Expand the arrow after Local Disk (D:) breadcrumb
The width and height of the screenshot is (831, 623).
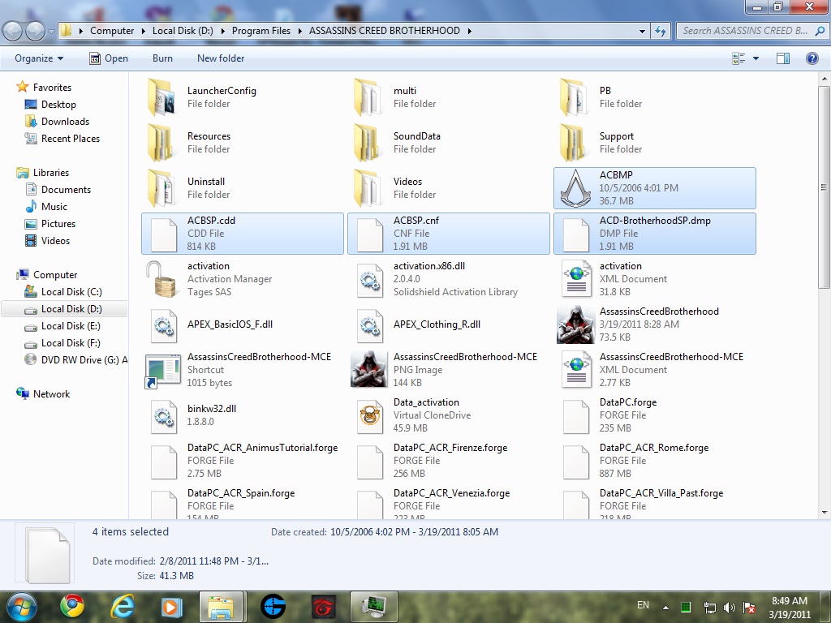coord(222,31)
